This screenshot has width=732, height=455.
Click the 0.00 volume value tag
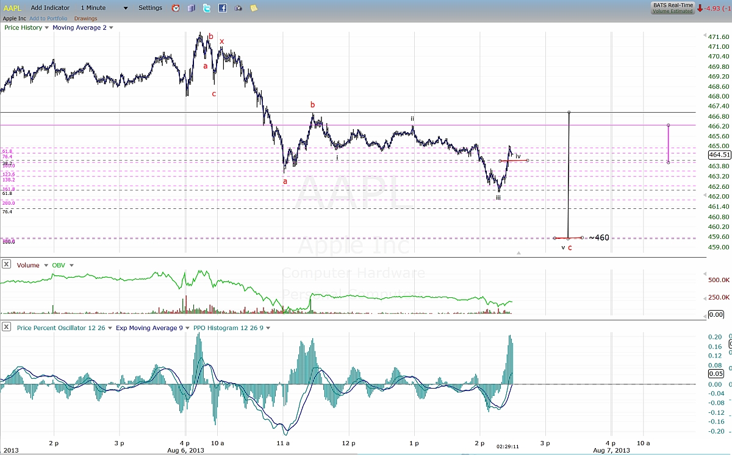pyautogui.click(x=716, y=314)
